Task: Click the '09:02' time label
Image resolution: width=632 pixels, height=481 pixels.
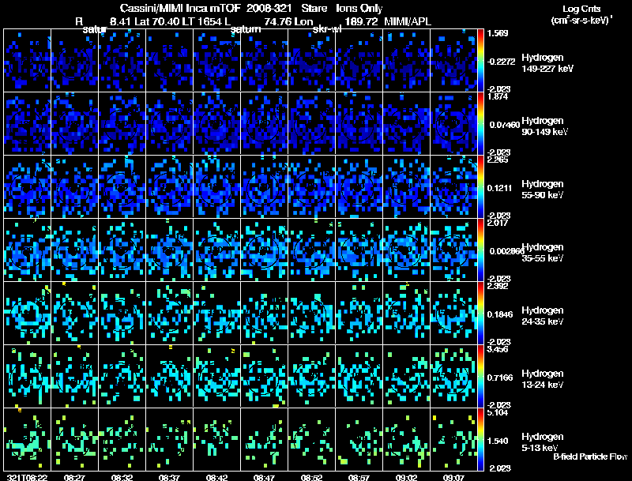Action: click(x=406, y=477)
